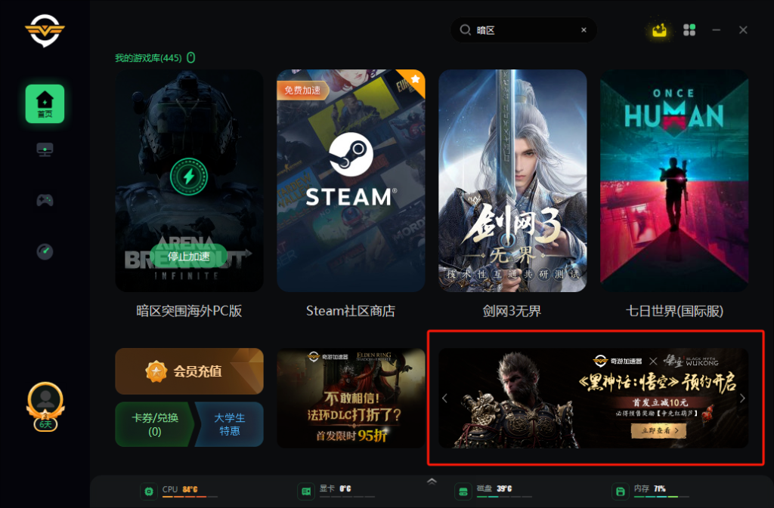
Task: Go to next banner with right arrow
Action: (x=742, y=398)
